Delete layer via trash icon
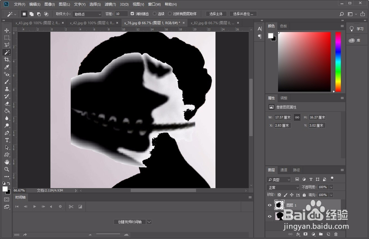Screen dimensions: 369x239 336,234
